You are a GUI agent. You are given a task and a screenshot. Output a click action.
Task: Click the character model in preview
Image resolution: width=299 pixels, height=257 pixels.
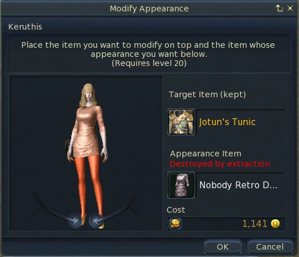87,155
